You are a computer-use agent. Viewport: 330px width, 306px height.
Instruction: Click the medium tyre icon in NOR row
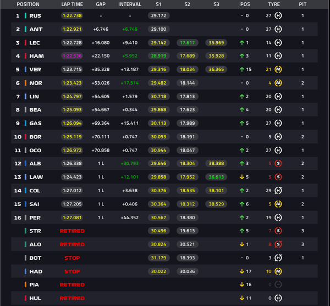[x=278, y=83]
